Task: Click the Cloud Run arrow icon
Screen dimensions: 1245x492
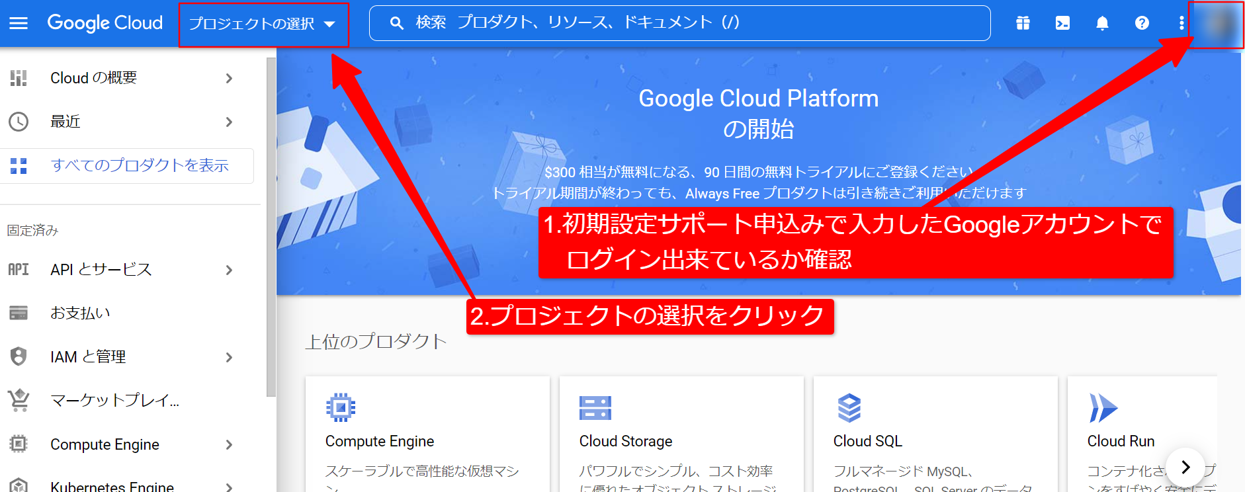Action: [x=1103, y=408]
